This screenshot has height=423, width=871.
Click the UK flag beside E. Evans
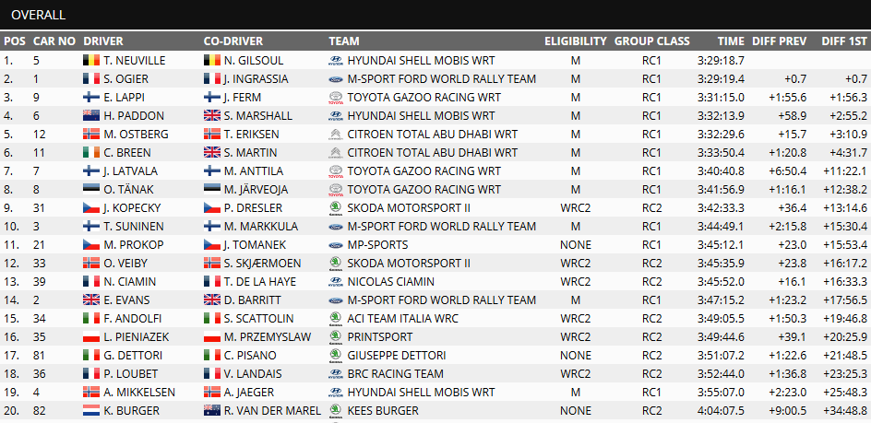pyautogui.click(x=91, y=300)
